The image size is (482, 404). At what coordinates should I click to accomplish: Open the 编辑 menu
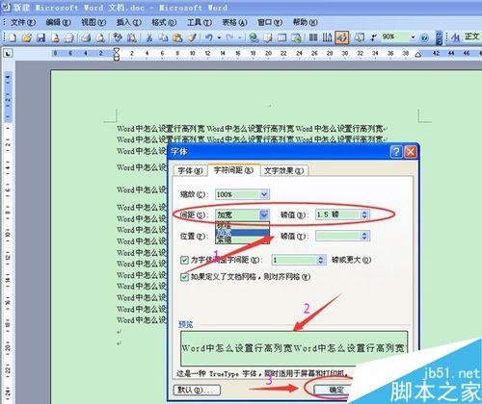tap(58, 22)
